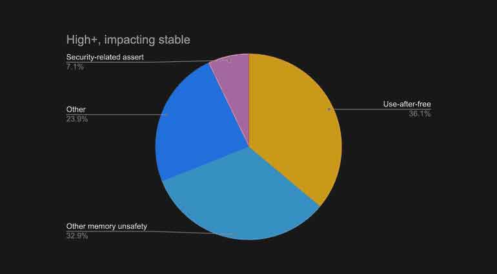Click the "Other" label beside the chart
497x274 pixels.
coord(76,110)
